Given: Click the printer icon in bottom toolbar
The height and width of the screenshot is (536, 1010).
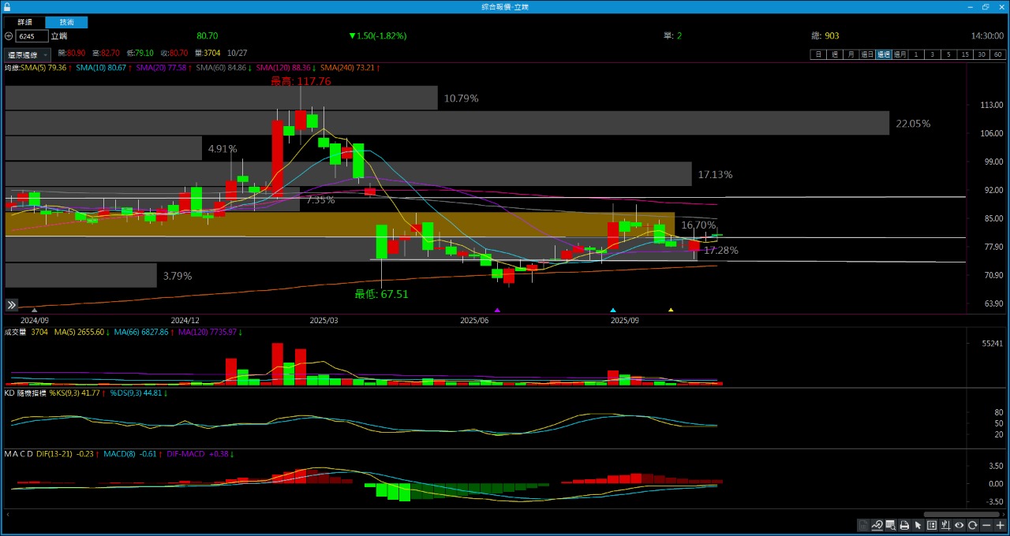Looking at the screenshot, I should 904,526.
